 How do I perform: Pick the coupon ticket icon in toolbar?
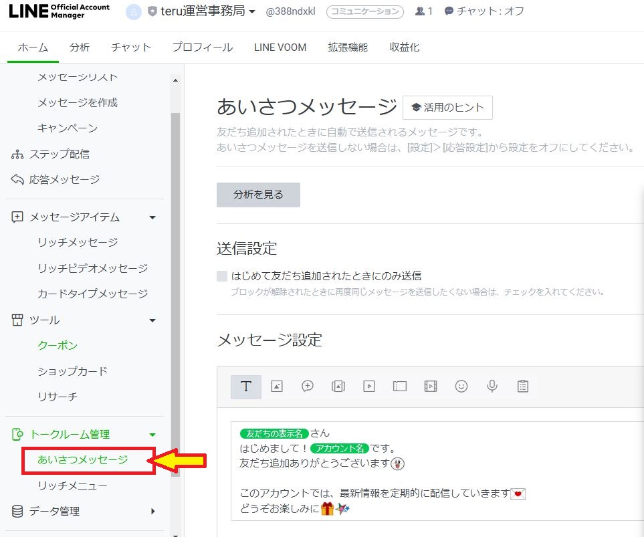tap(400, 387)
